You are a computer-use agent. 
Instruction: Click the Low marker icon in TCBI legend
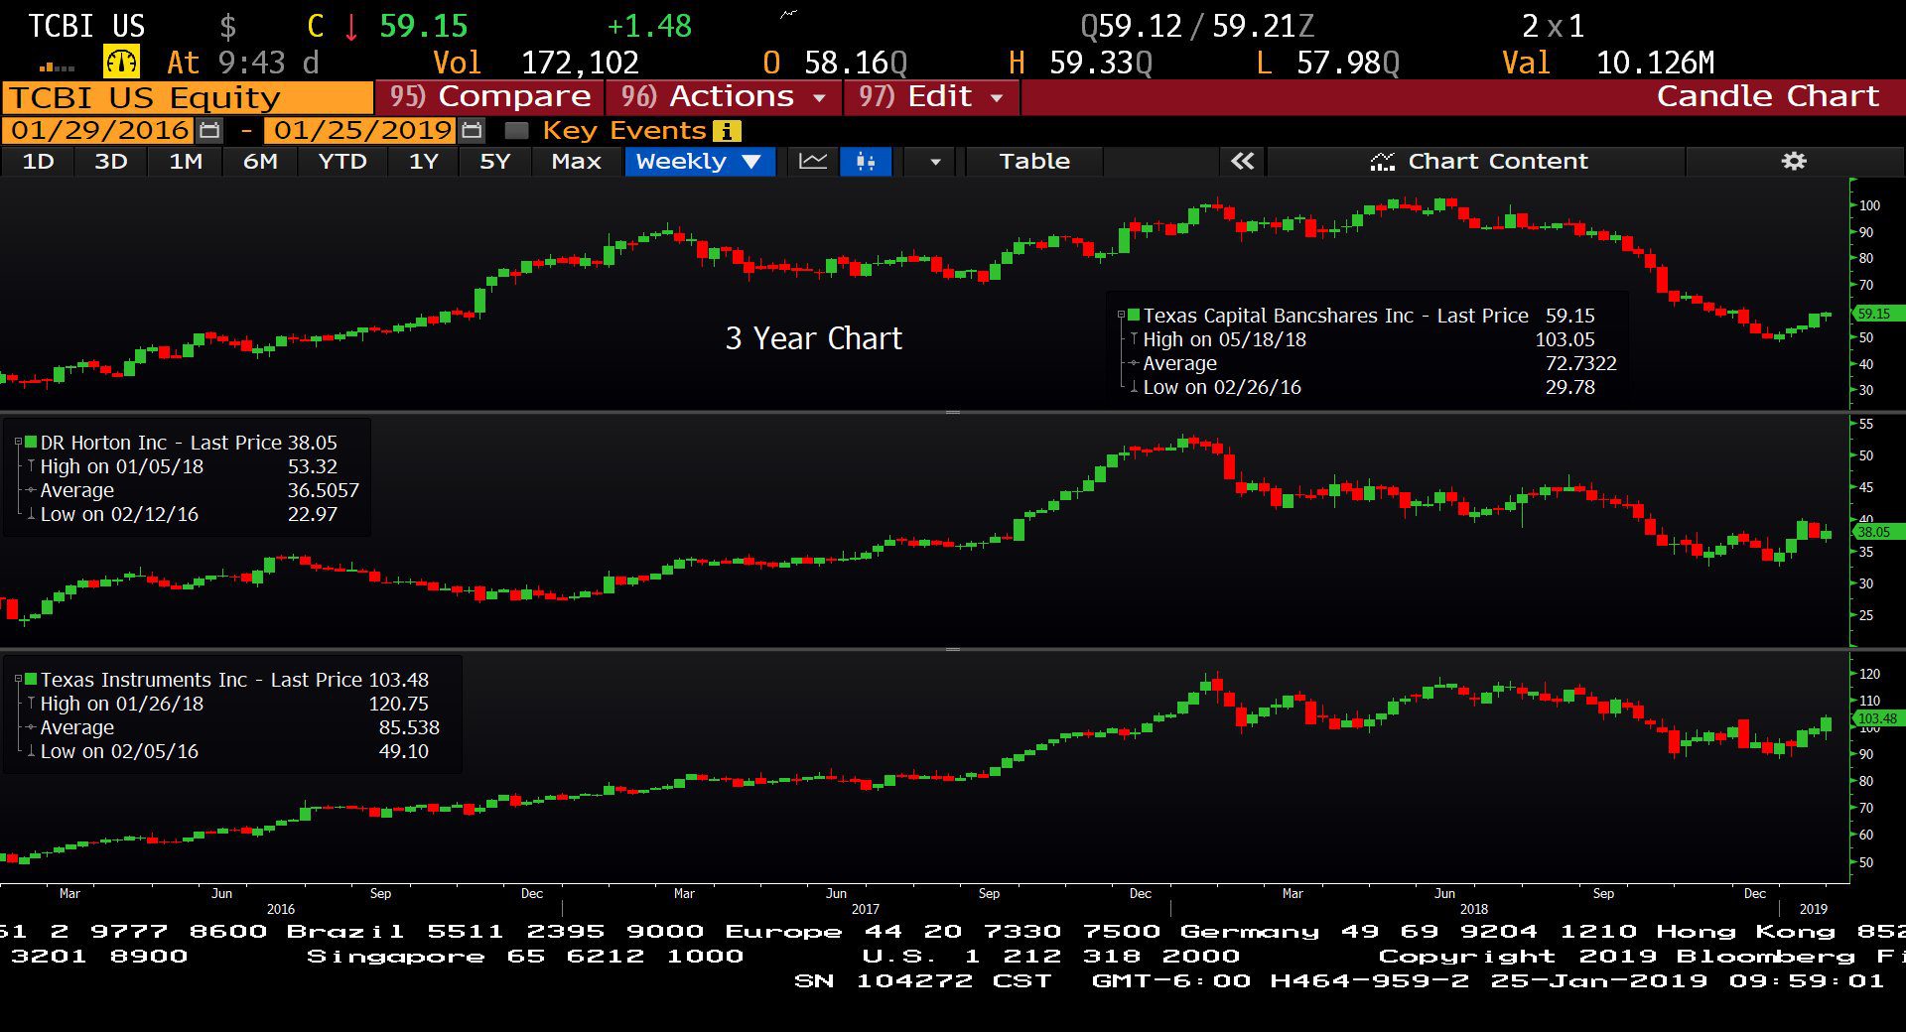click(1134, 387)
